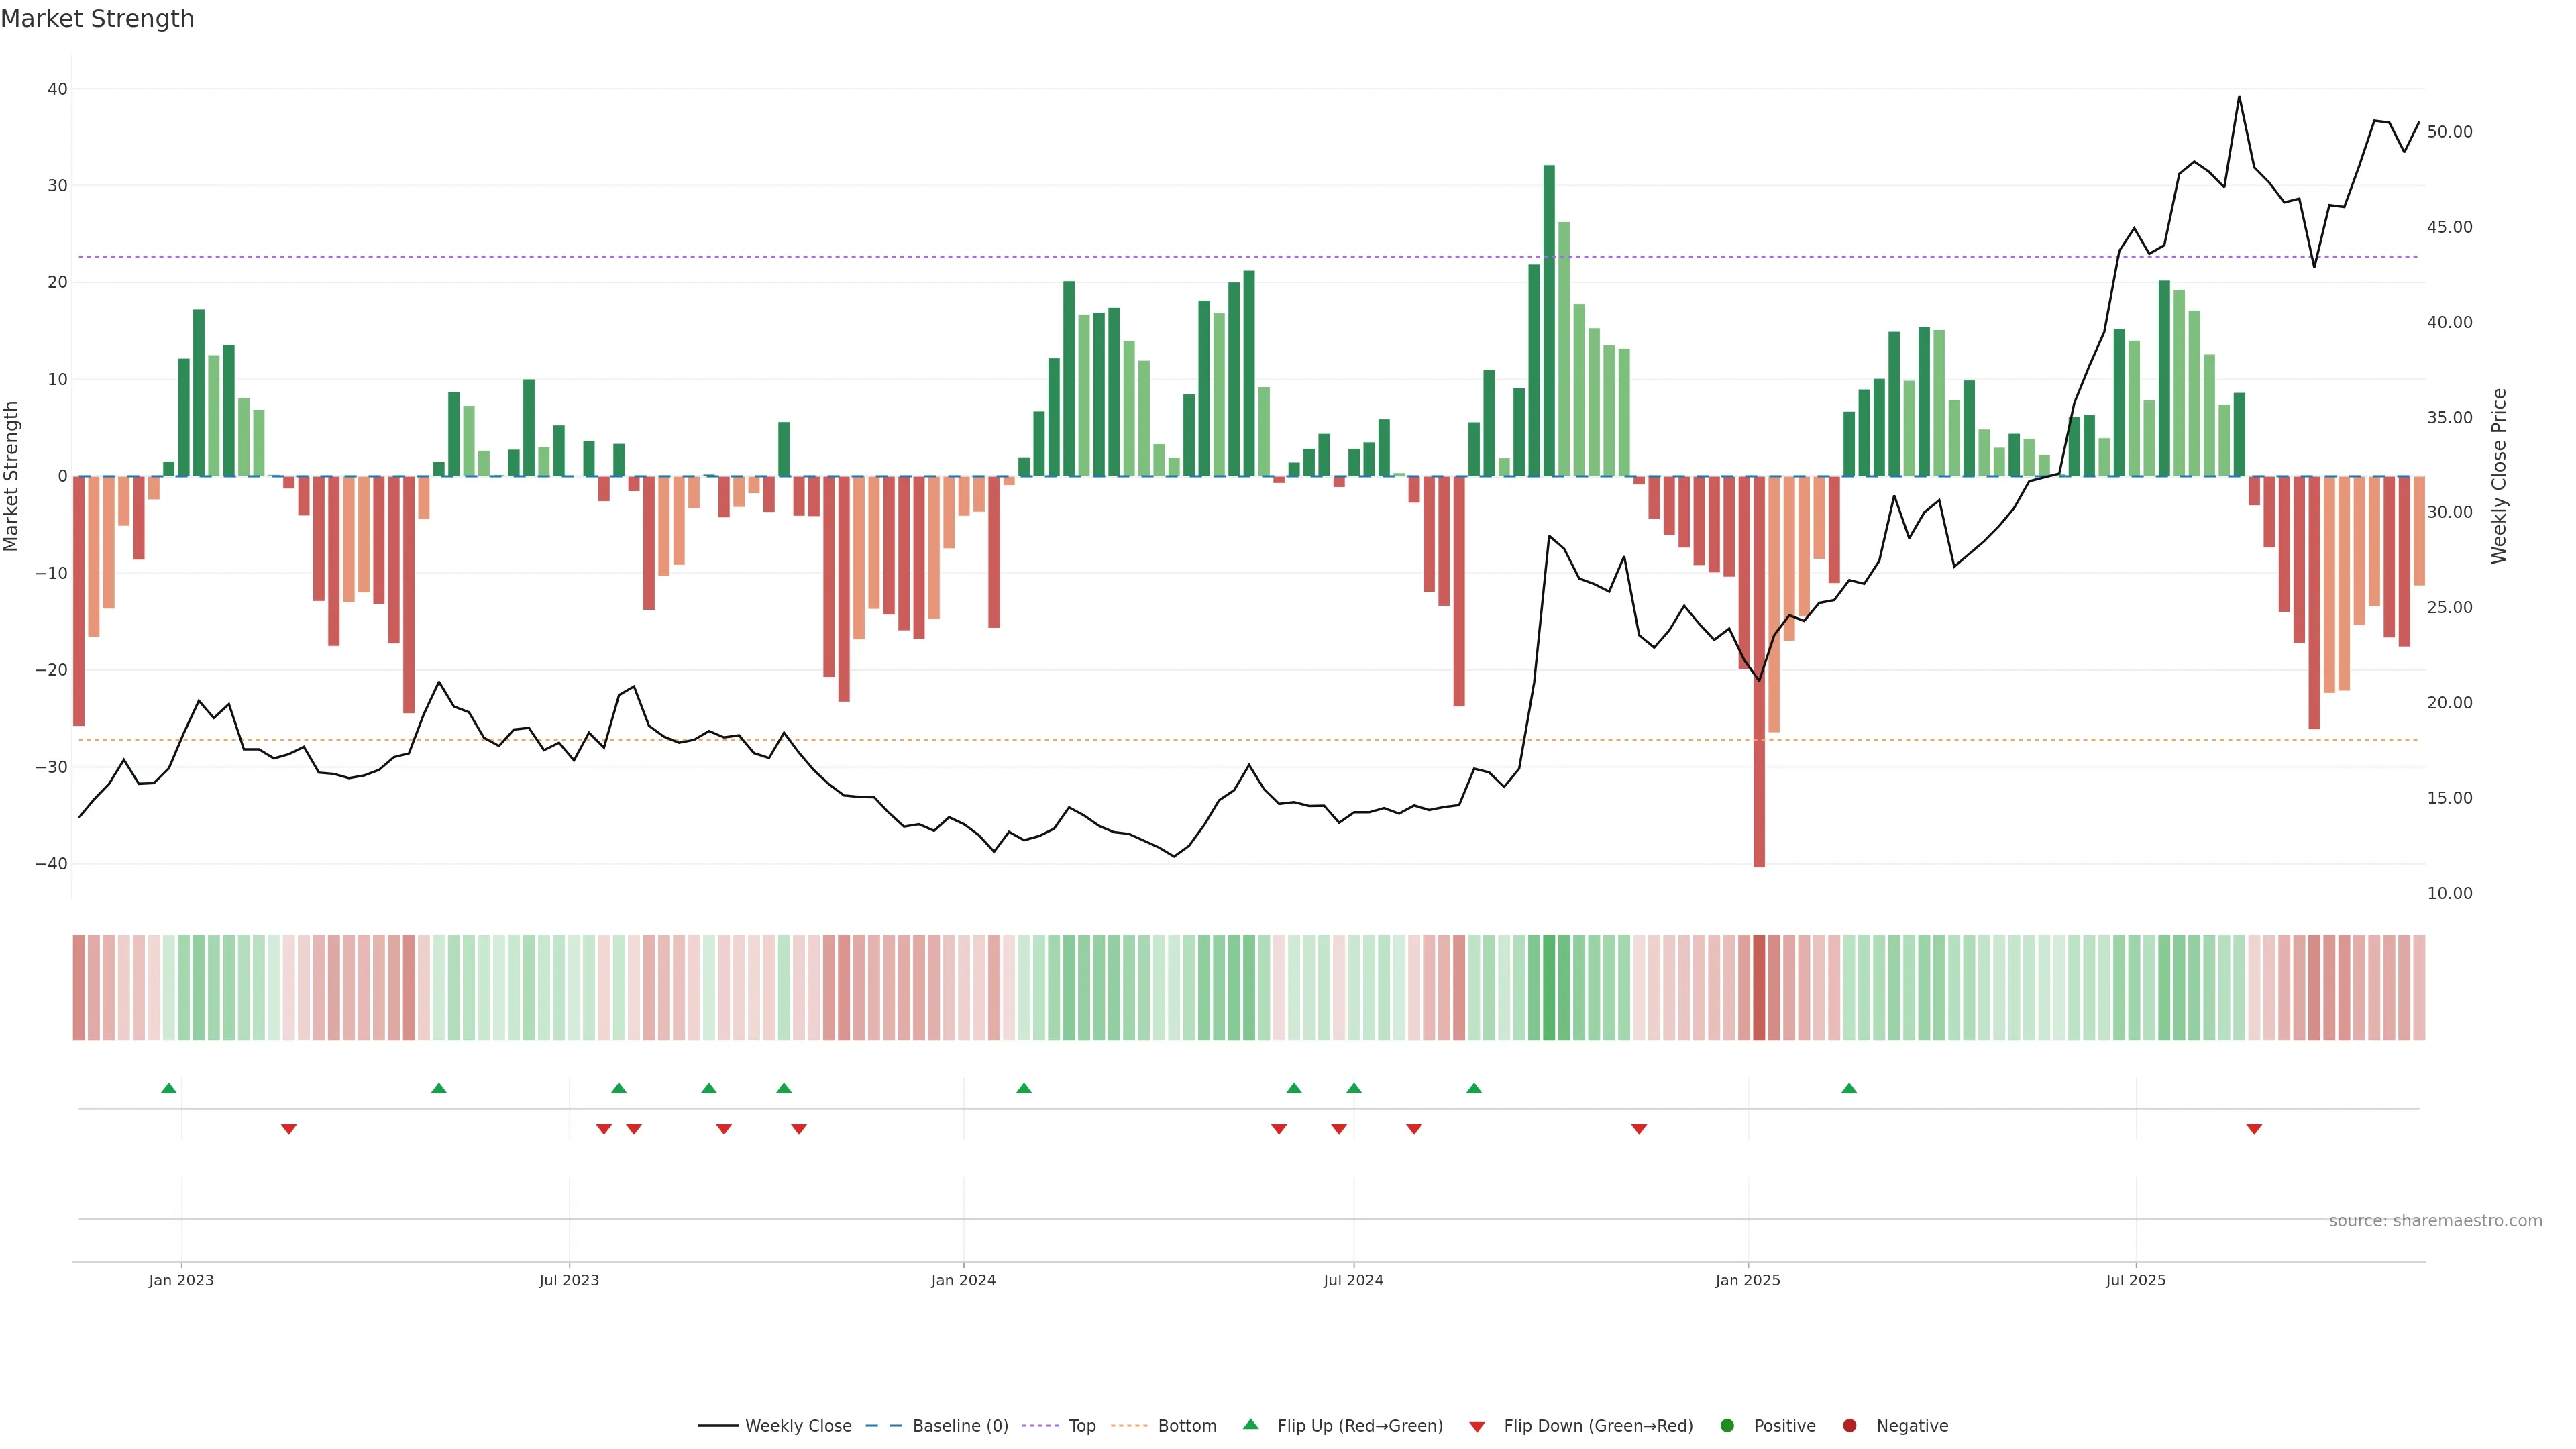Click Flip Up green triangle legend icon
Image resolution: width=2576 pixels, height=1449 pixels.
1250,1425
